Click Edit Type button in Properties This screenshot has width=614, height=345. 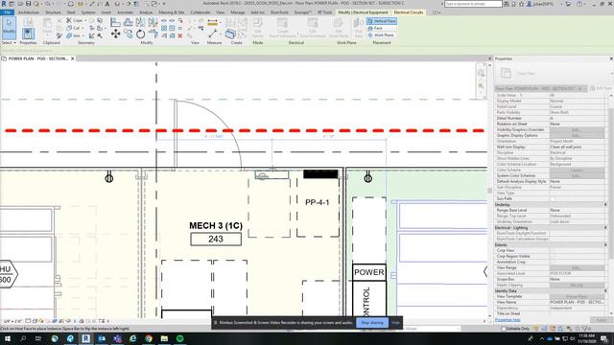(x=602, y=88)
